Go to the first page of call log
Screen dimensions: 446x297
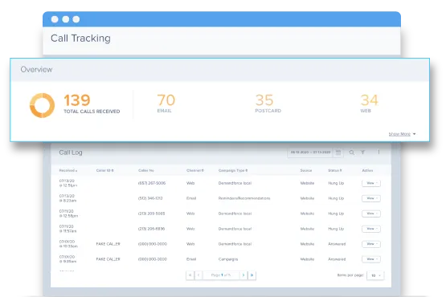[190, 275]
